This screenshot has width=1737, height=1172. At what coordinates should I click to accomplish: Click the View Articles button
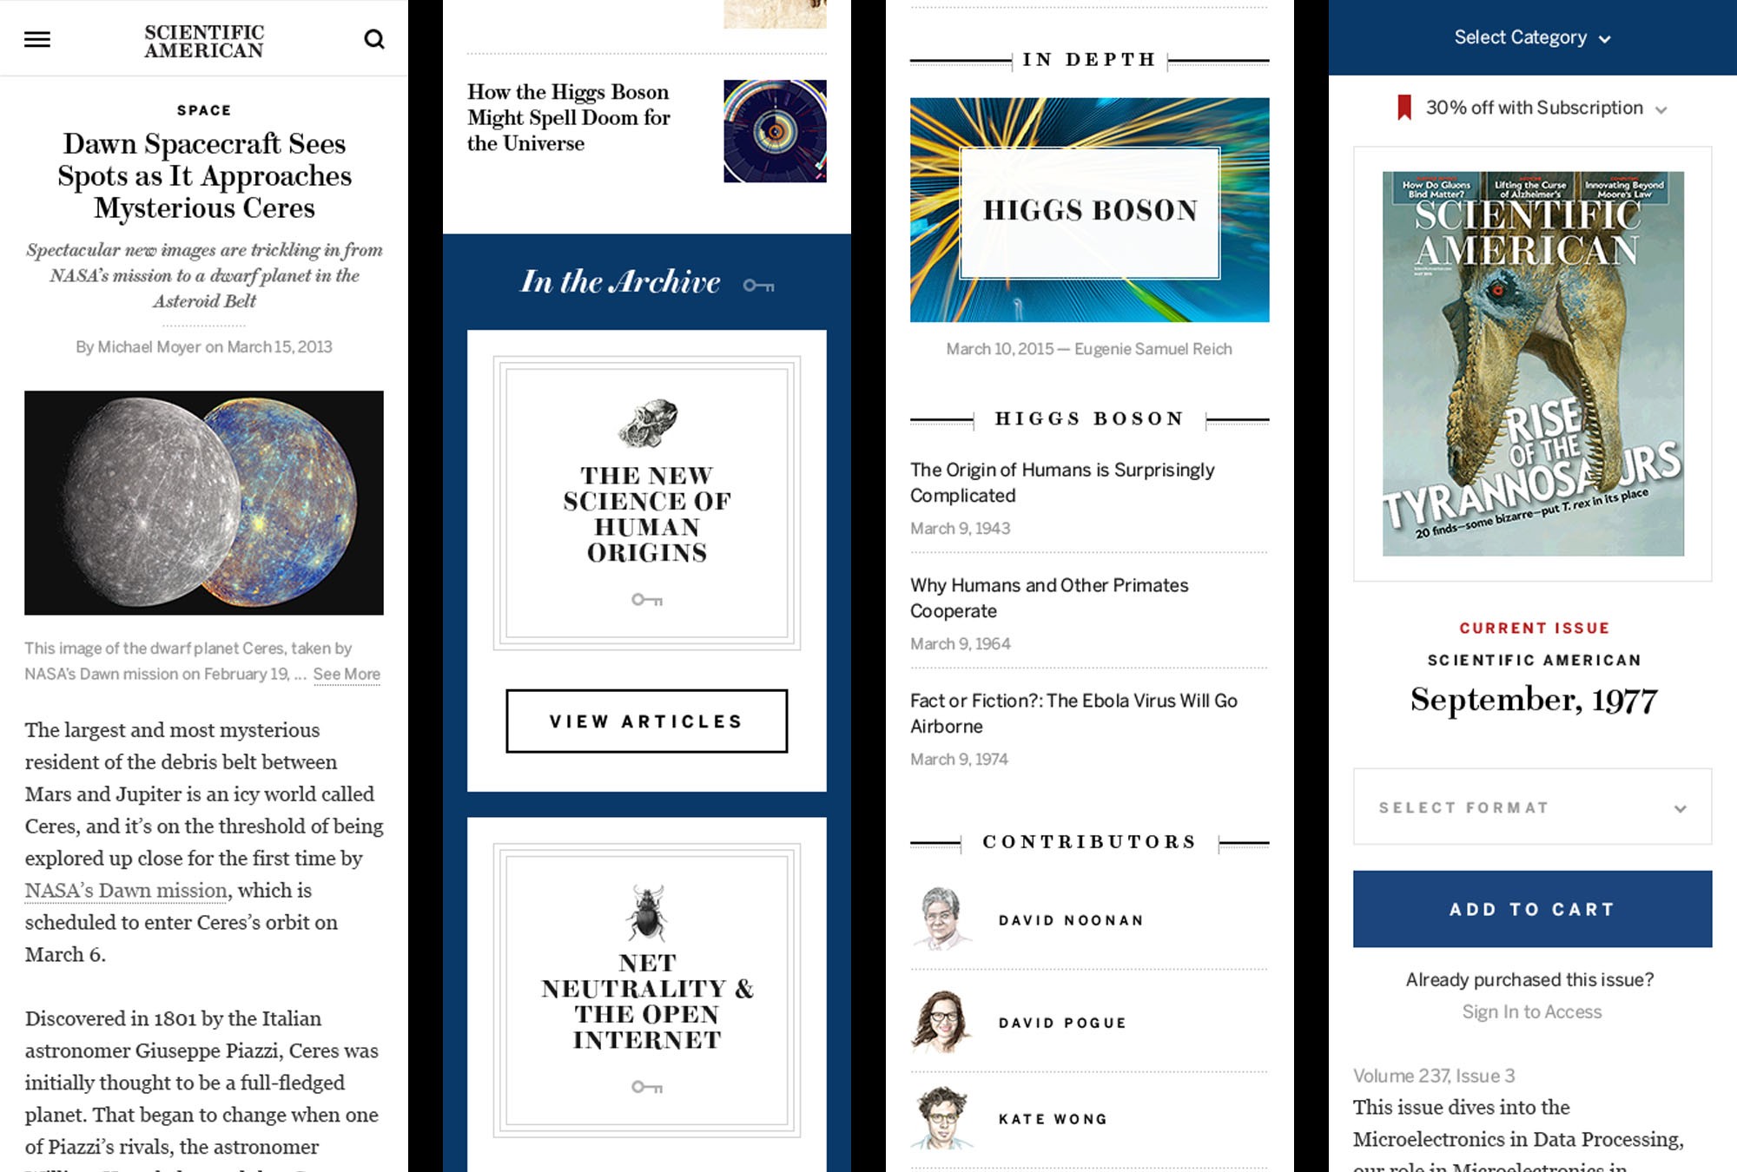[647, 721]
